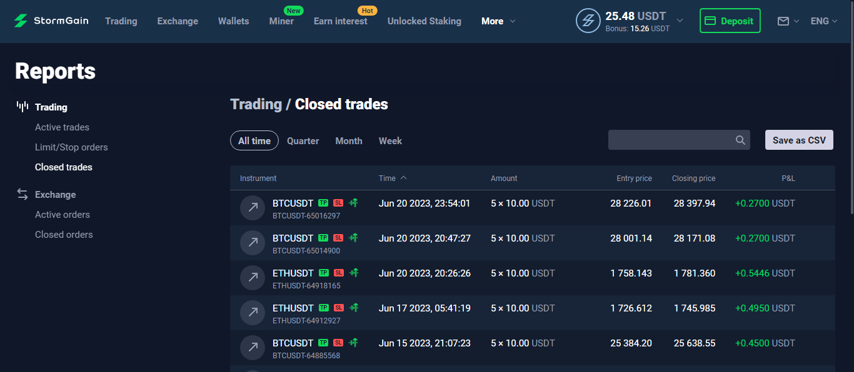Open the ENG language dropdown

pos(823,21)
